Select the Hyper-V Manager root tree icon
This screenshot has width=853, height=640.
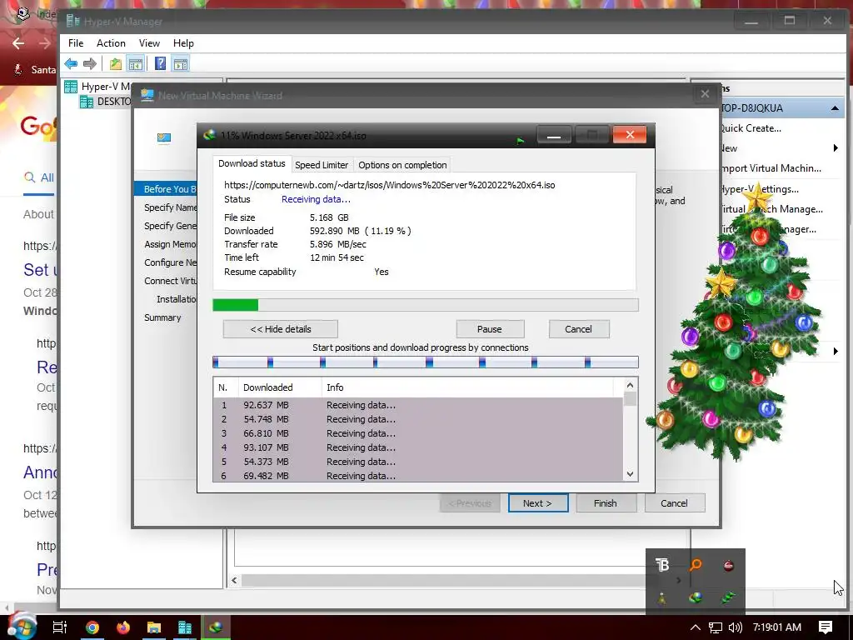71,87
